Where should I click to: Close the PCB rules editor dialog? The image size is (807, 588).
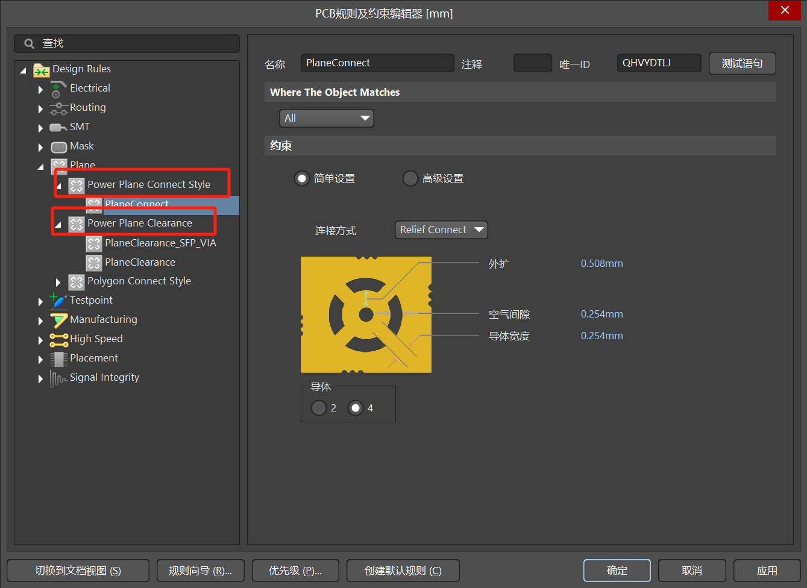pos(785,10)
